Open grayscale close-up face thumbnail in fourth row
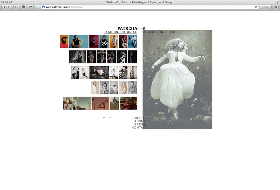280x190 pixels. (x=105, y=88)
